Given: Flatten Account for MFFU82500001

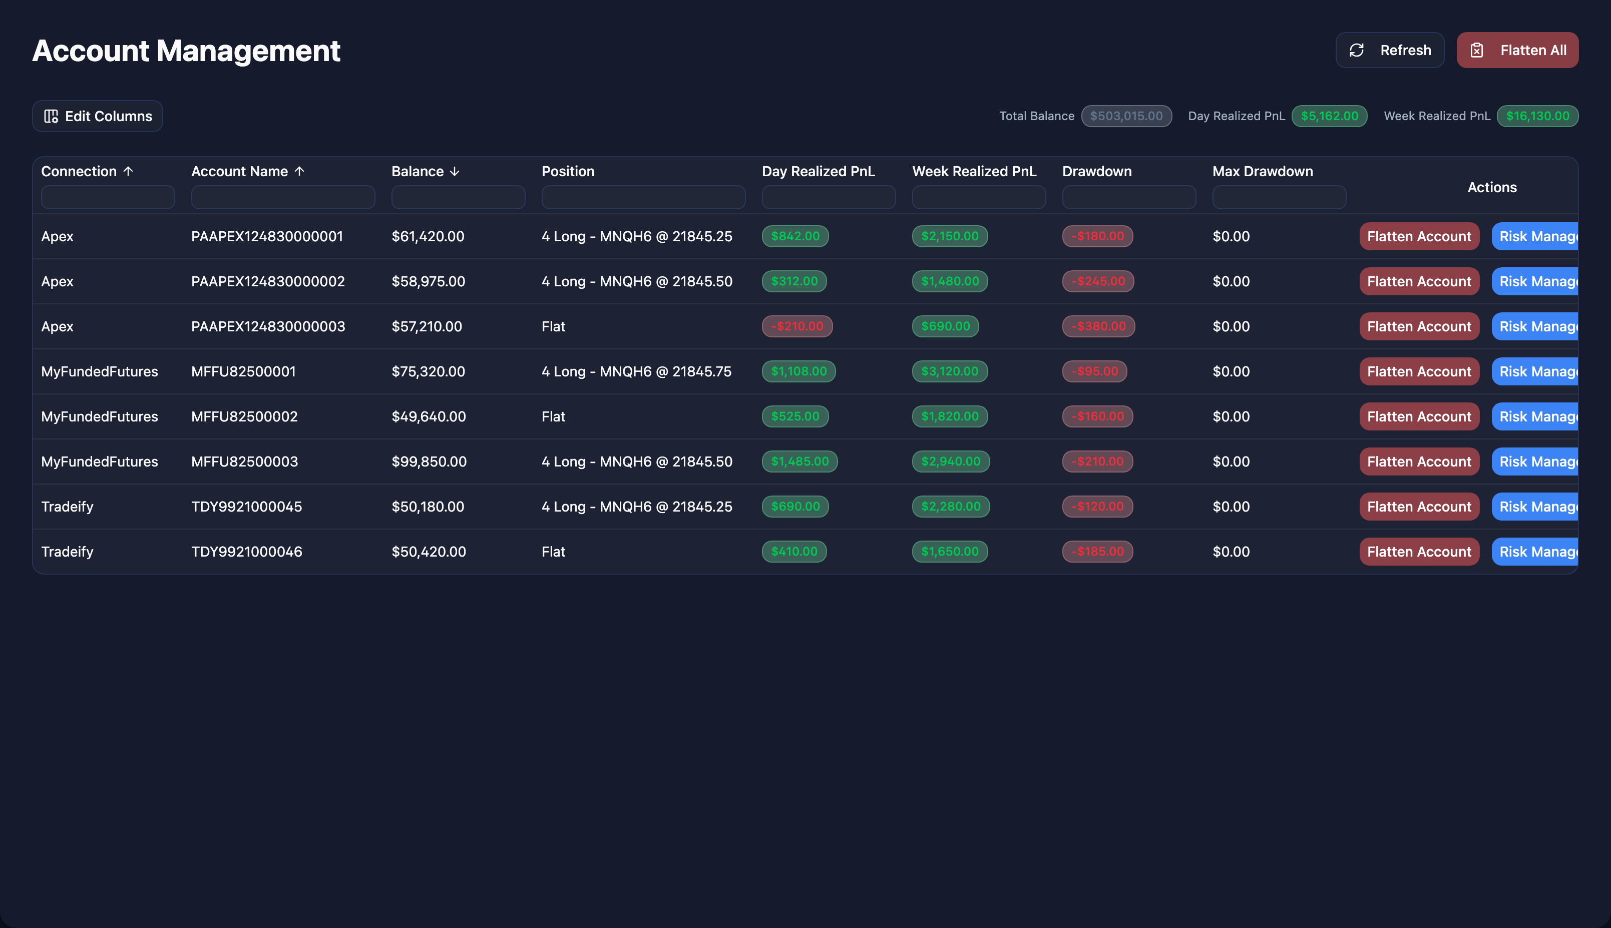Looking at the screenshot, I should [x=1419, y=371].
